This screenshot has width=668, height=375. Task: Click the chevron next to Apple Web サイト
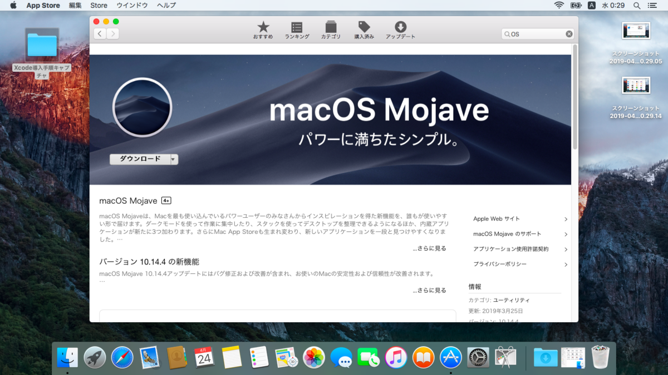[566, 219]
